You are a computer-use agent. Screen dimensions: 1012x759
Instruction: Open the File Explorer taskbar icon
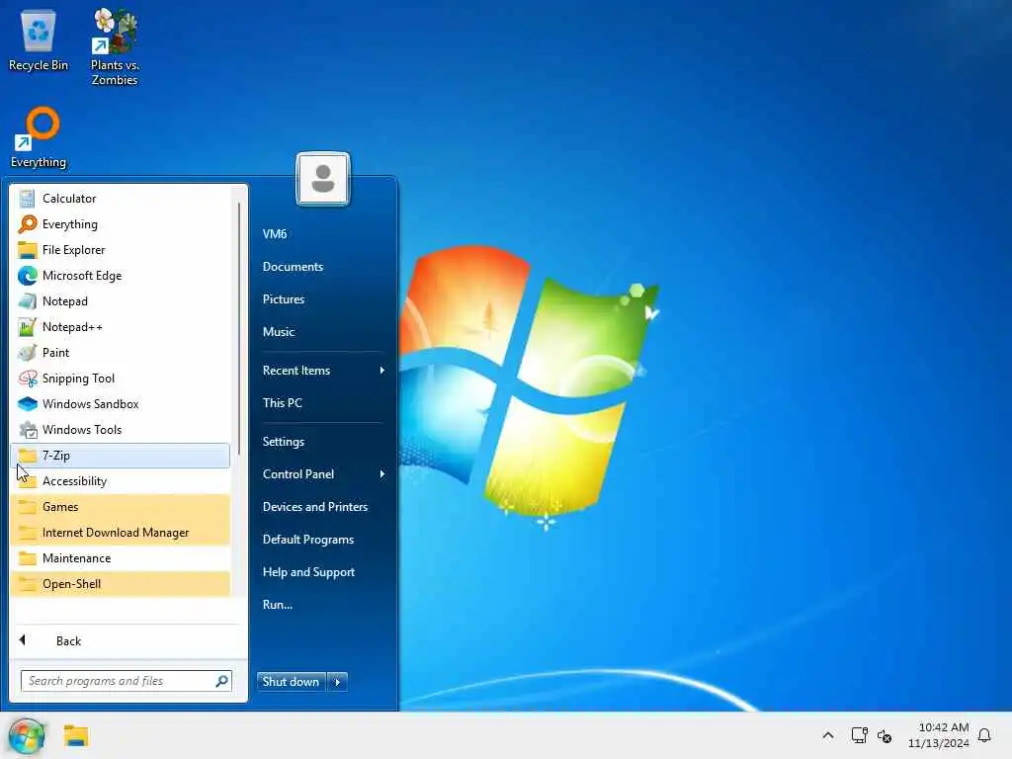(x=75, y=735)
